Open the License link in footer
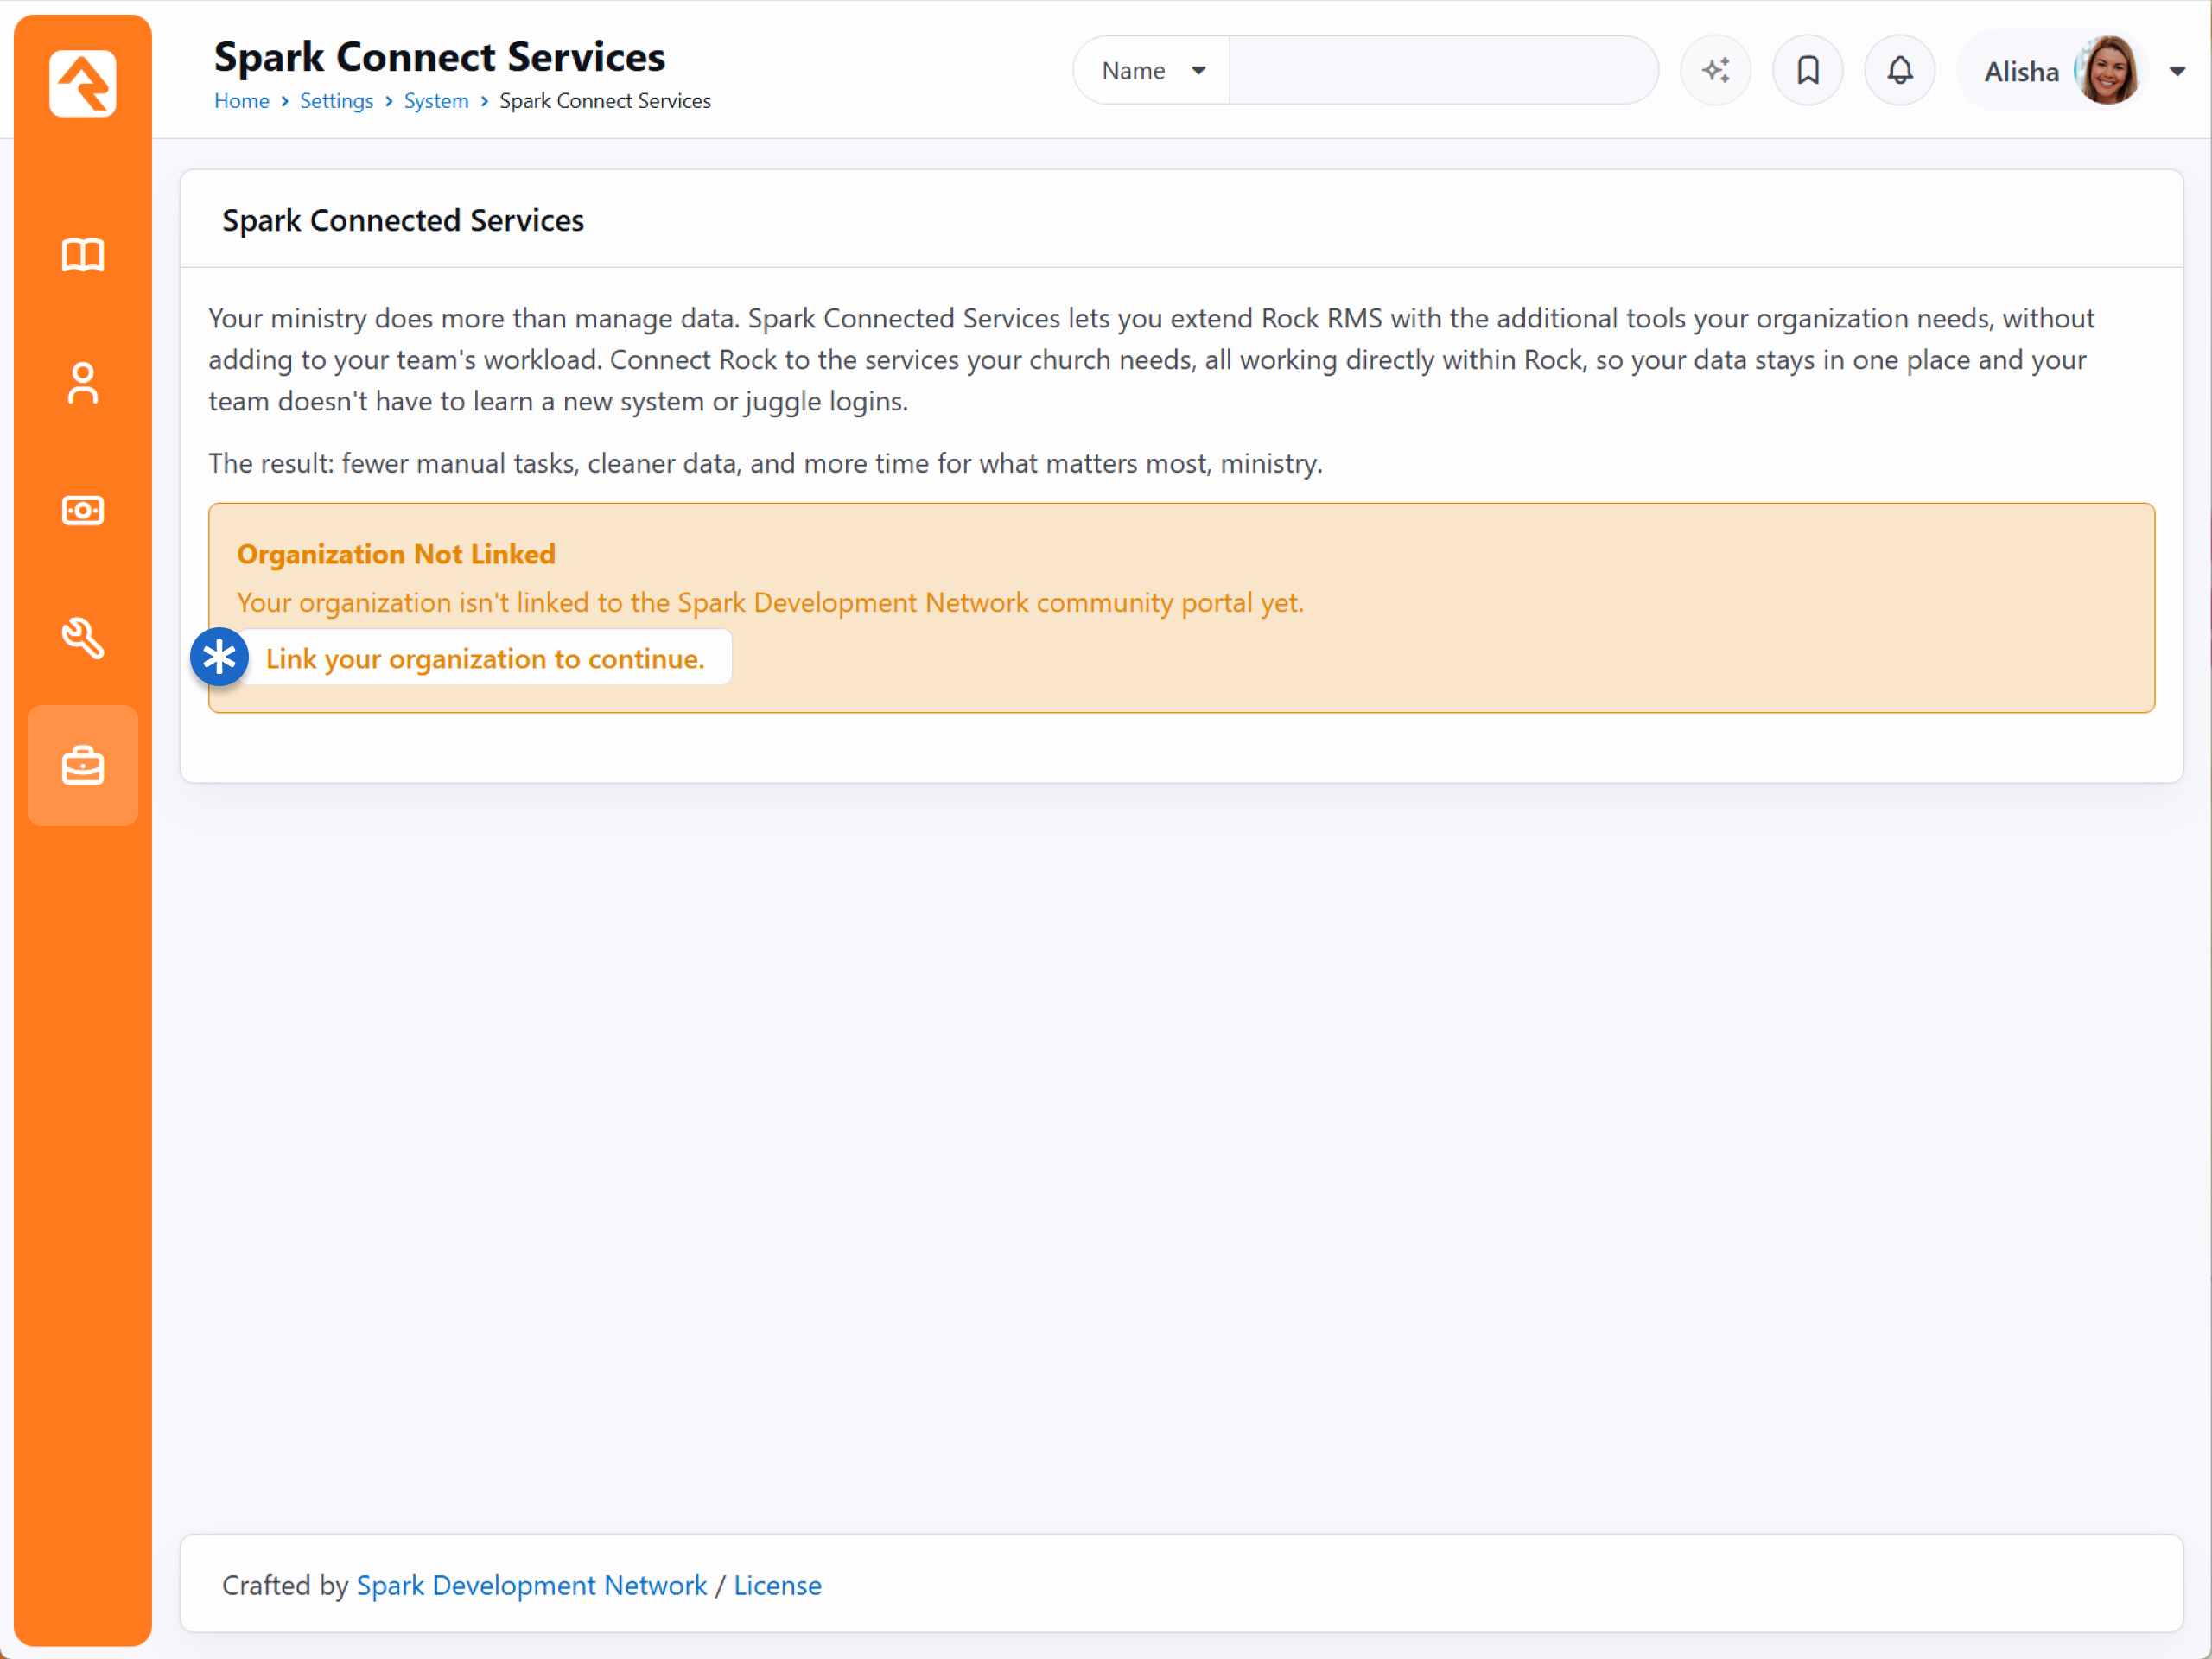 coord(777,1585)
